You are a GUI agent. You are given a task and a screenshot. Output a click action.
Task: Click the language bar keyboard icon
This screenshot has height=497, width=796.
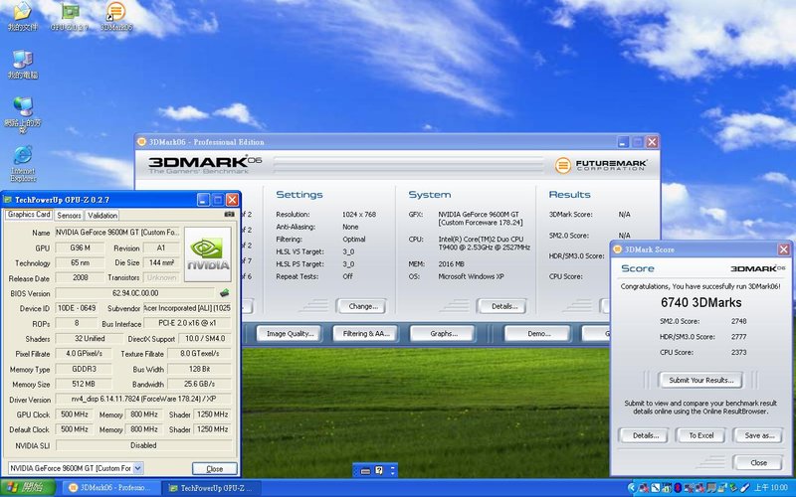point(365,471)
